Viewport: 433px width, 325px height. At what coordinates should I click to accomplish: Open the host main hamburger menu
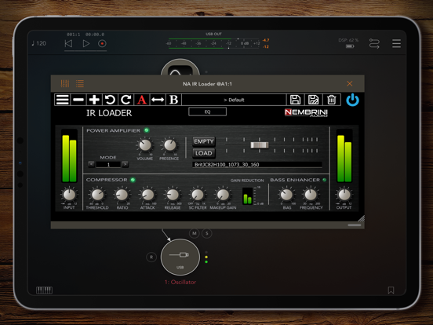[x=397, y=43]
